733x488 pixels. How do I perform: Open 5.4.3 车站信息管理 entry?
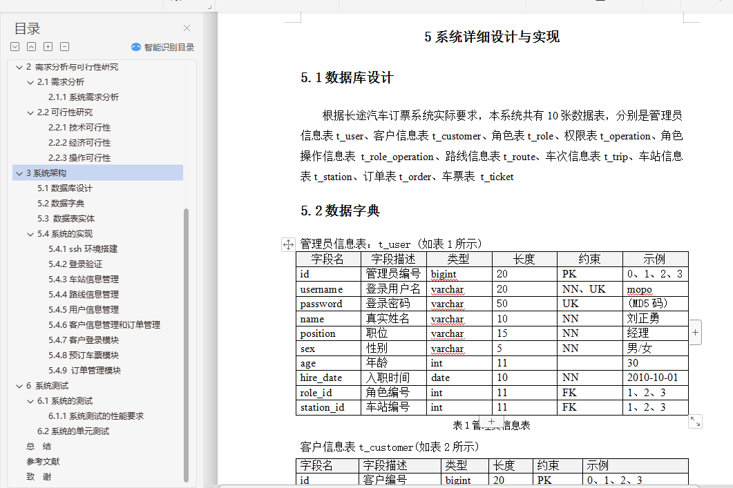click(x=83, y=280)
